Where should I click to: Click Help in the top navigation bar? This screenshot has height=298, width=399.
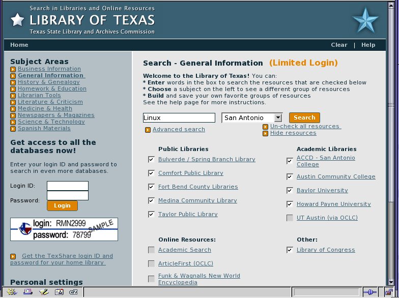tap(368, 45)
